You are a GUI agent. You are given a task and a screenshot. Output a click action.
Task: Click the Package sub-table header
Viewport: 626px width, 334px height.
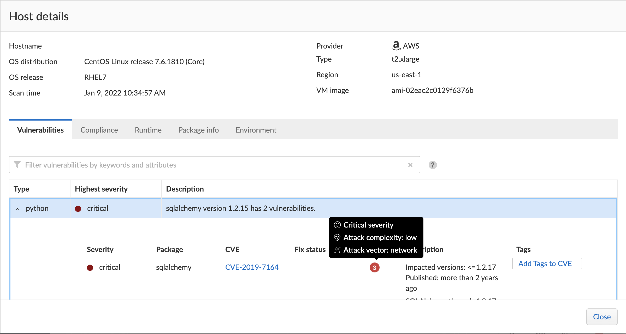169,249
